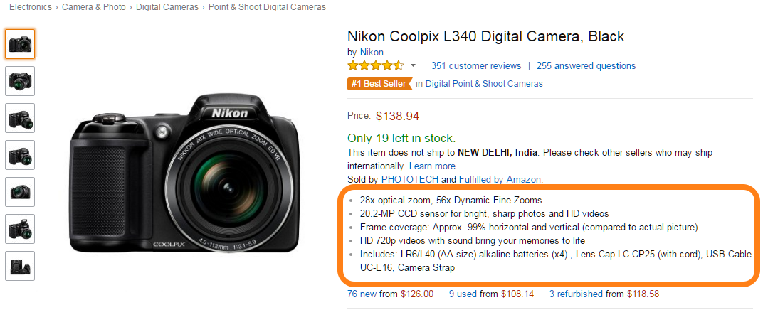
Task: Go to Camera & Photo breadcrumb category
Action: [x=93, y=7]
